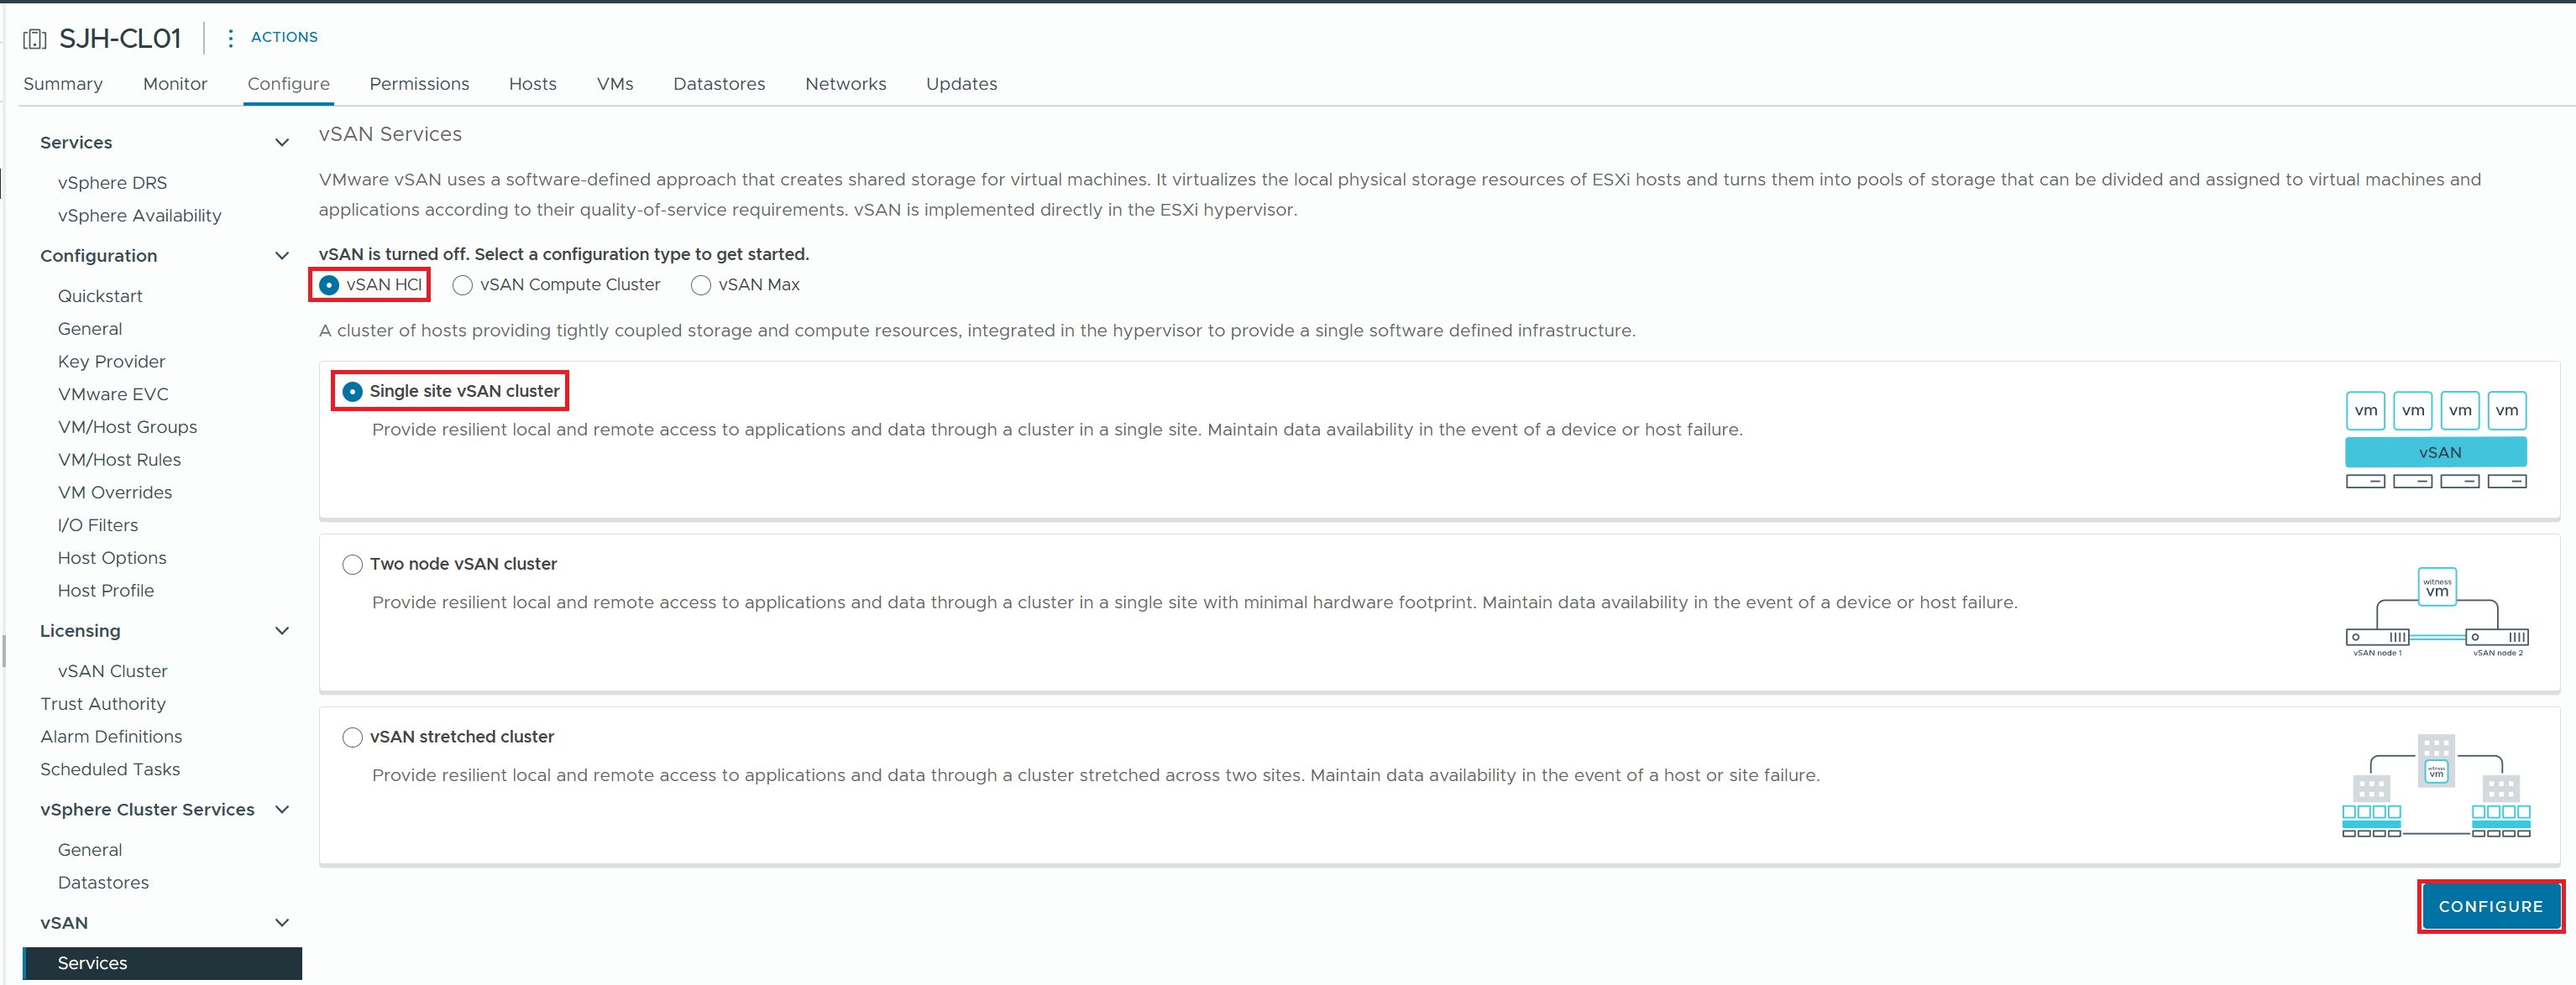Switch to the Monitor tab
2576x985 pixels.
[175, 84]
